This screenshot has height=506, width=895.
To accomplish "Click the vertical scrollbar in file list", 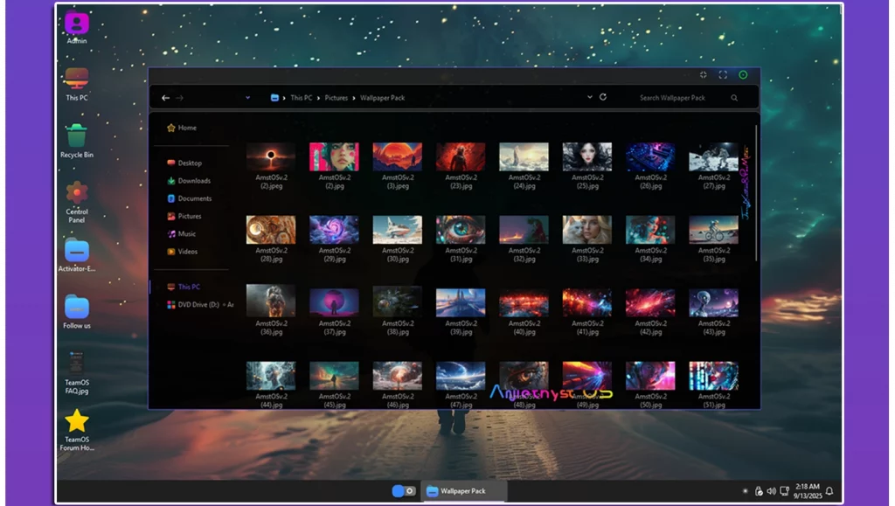I will [756, 192].
